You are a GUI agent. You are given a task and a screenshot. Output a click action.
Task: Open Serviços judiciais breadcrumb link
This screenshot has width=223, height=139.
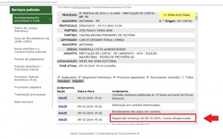click(81, 7)
